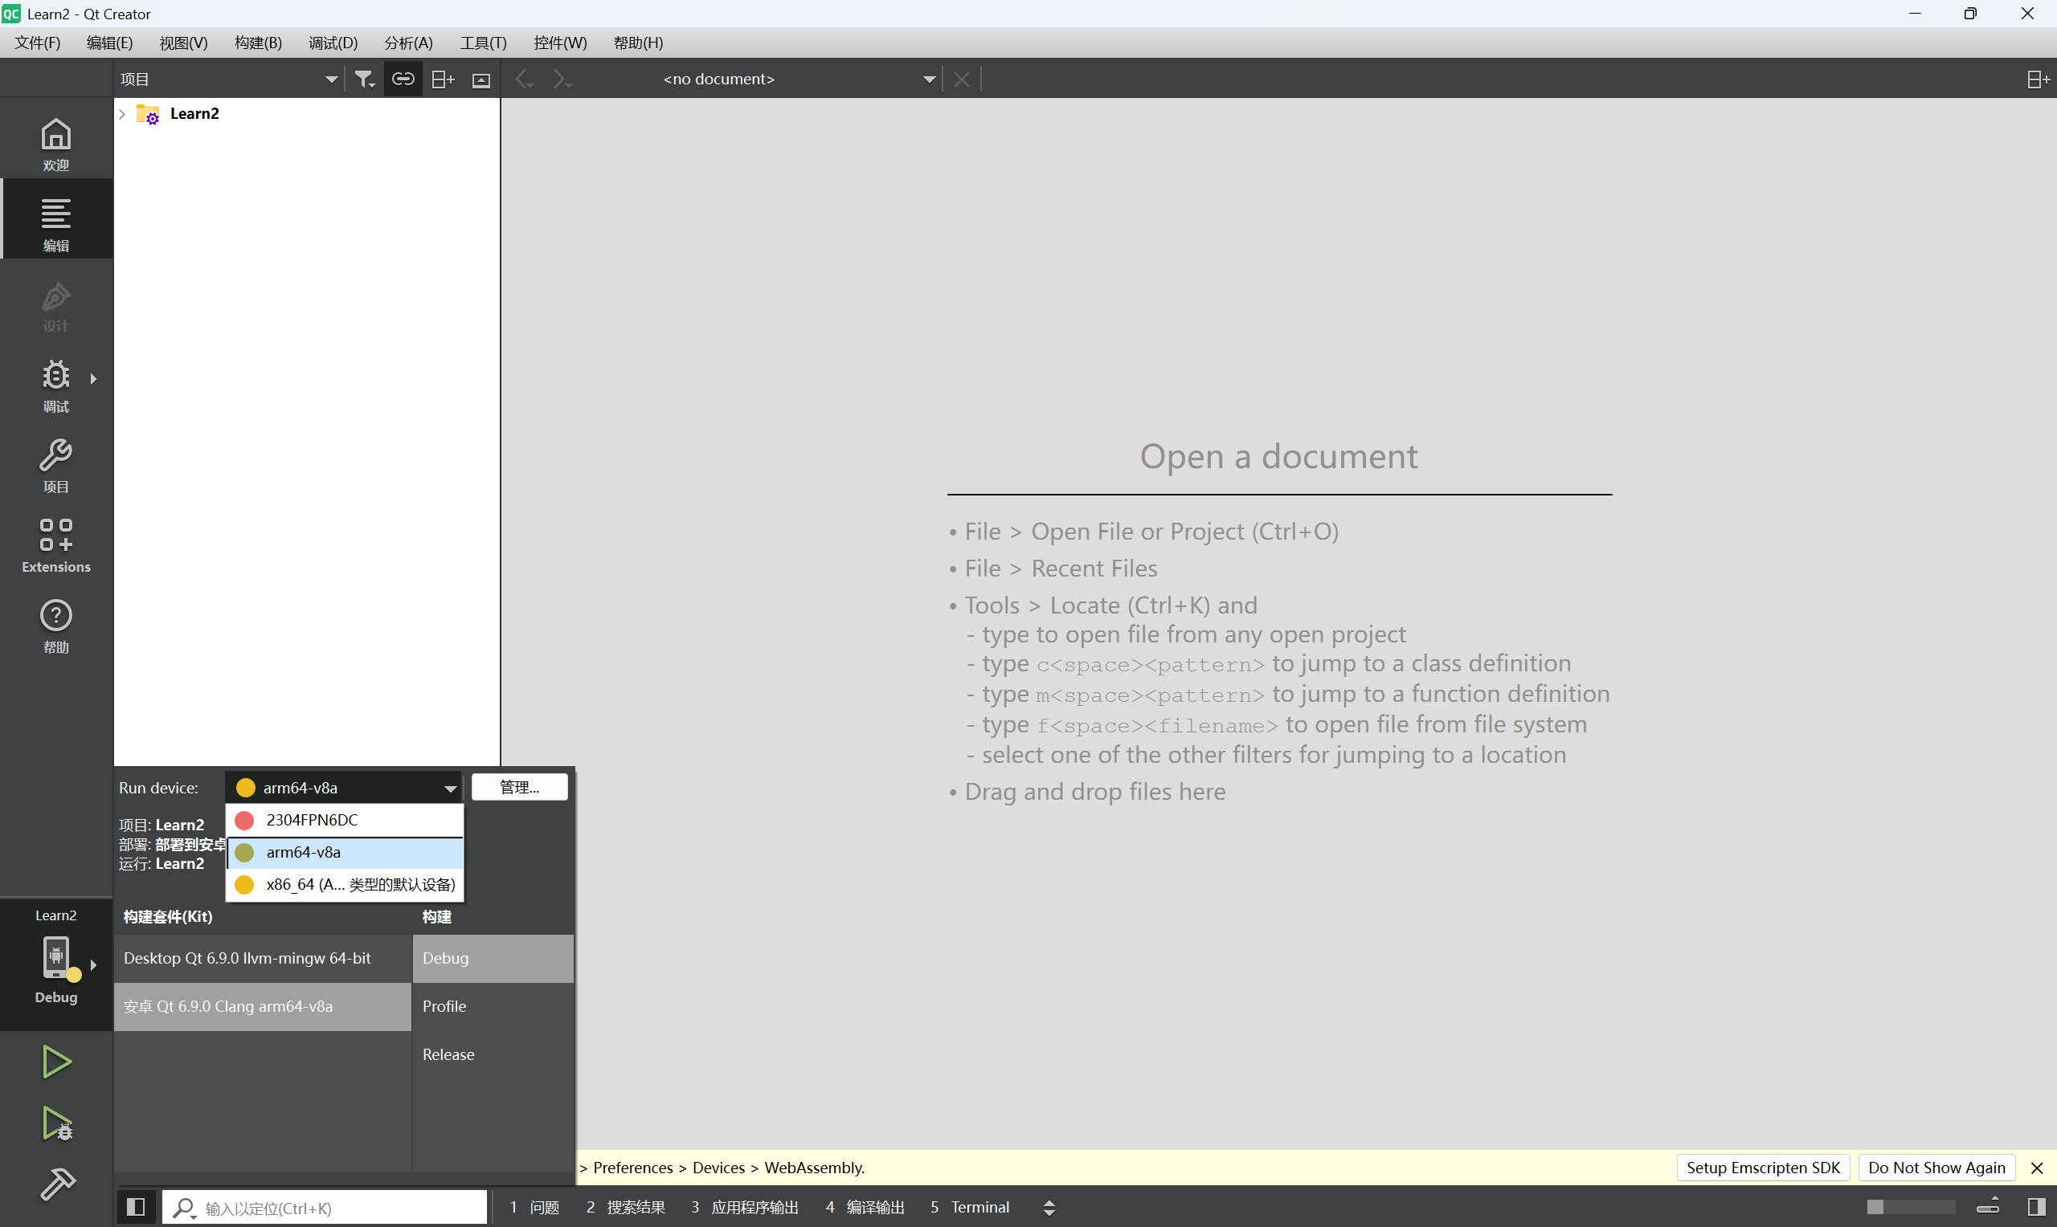Close the WebAssembly info bar
Screen dimensions: 2057x1227
[x=2037, y=1168]
